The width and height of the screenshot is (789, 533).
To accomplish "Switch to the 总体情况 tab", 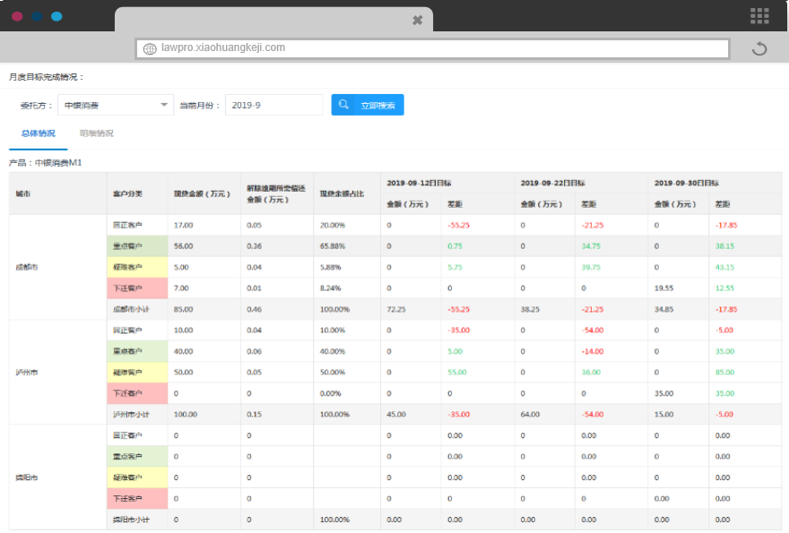I will (x=39, y=133).
